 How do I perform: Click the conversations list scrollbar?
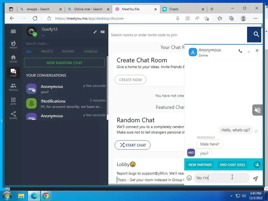click(107, 86)
